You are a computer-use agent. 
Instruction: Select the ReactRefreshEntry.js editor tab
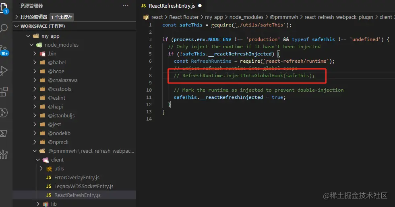171,6
